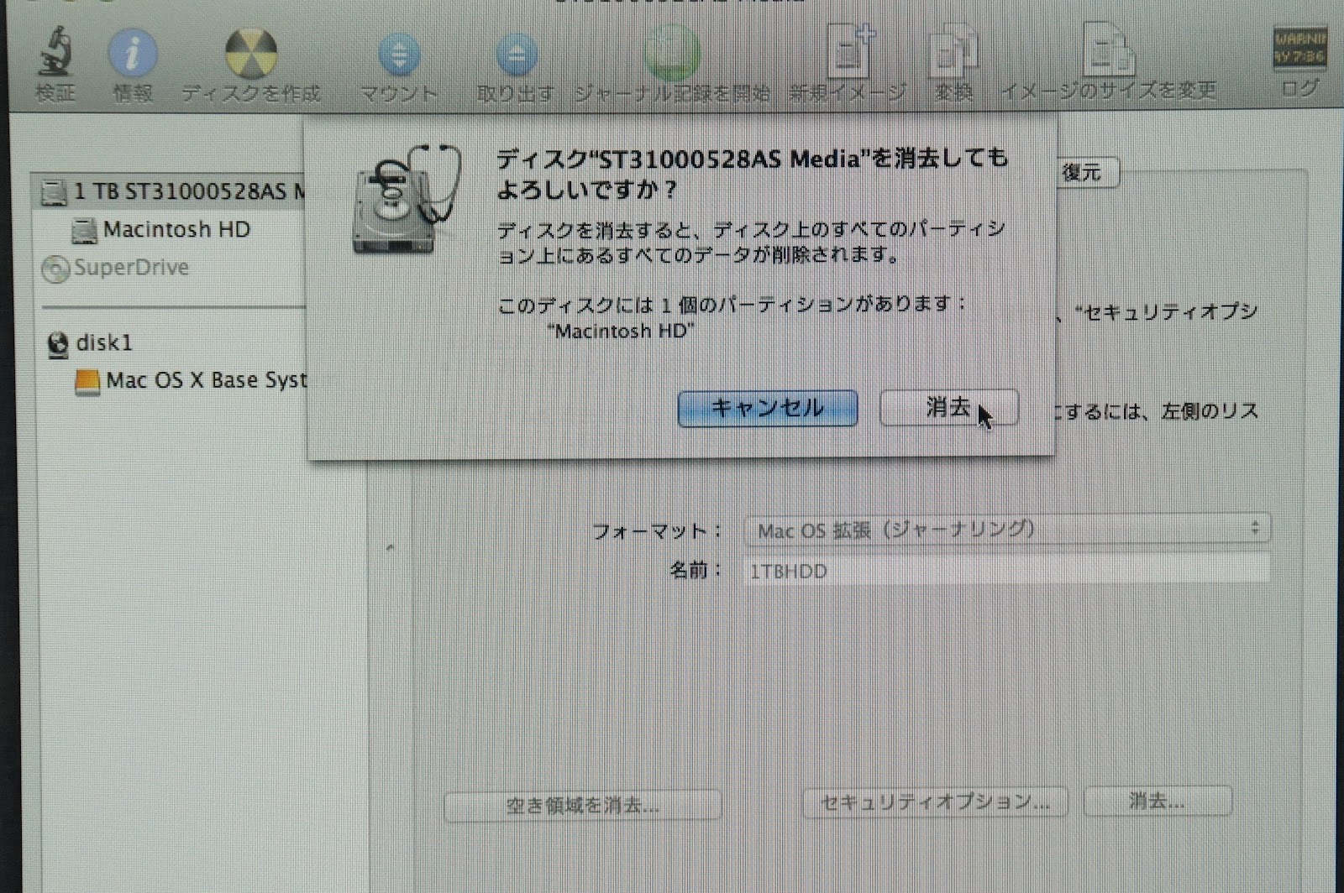Click the orange Mac OS X Base System icon
The width and height of the screenshot is (1344, 893).
tap(87, 383)
